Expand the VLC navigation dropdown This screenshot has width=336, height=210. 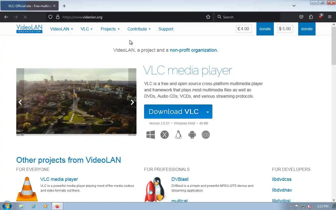[87, 29]
